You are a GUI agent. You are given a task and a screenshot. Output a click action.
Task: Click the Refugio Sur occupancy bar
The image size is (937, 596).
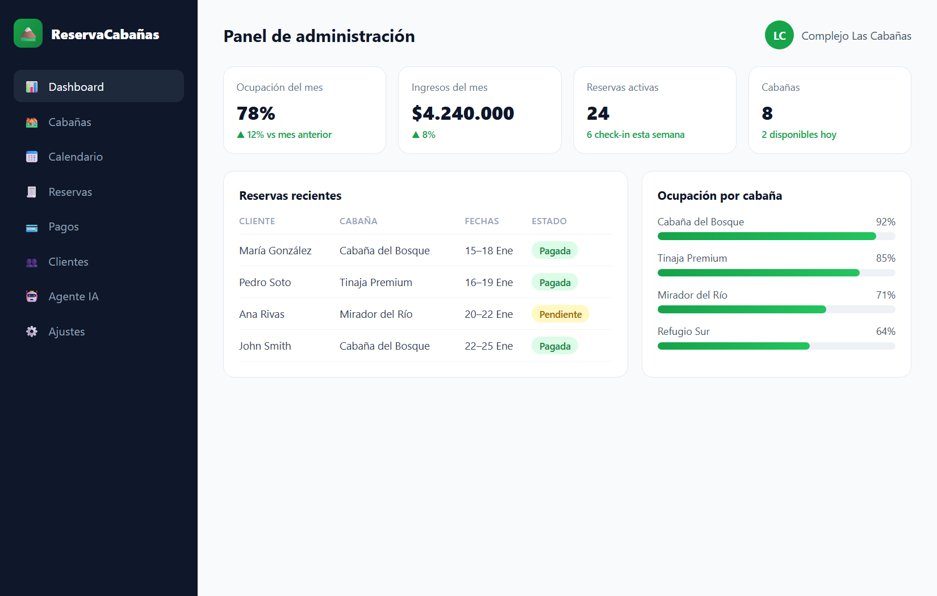coord(776,346)
